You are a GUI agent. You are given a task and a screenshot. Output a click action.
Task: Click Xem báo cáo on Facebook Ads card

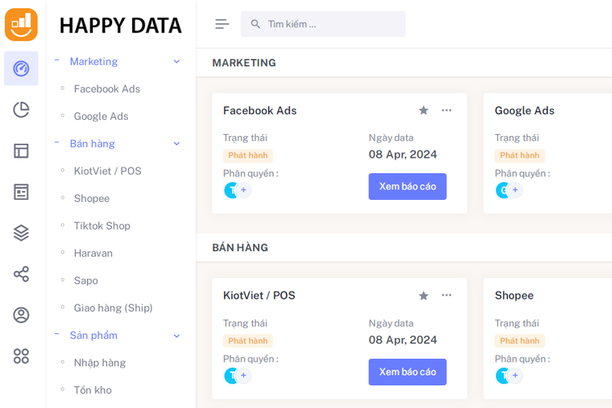[x=407, y=187]
